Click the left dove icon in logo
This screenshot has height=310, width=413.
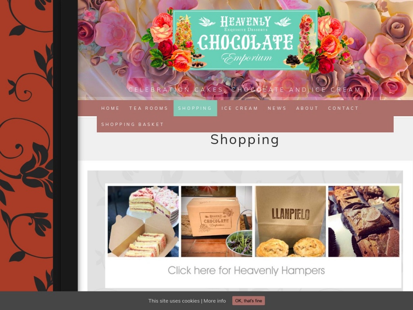[207, 22]
